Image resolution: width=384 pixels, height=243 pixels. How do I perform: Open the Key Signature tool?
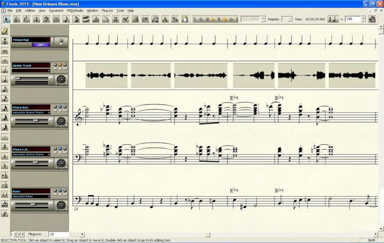[26, 19]
